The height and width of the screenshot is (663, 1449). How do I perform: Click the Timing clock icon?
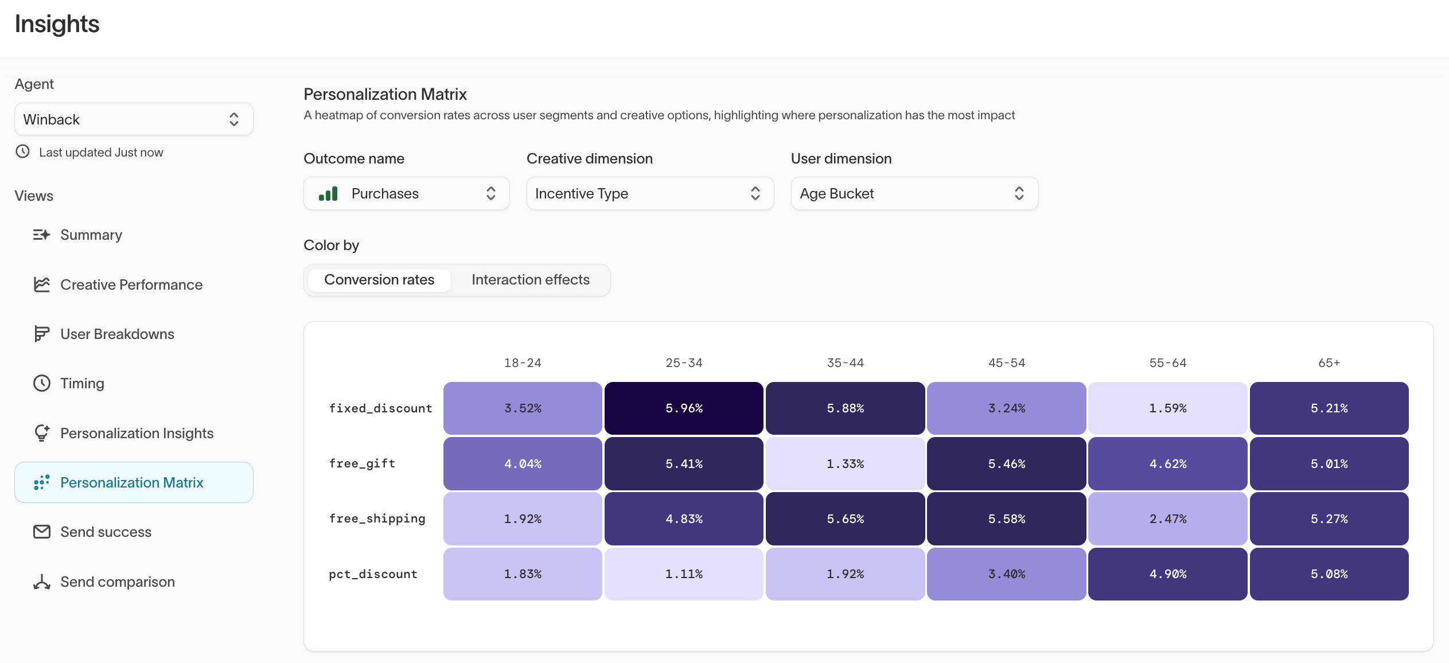click(x=41, y=383)
